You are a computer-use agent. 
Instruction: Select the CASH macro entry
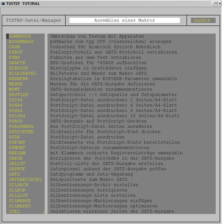[x=14, y=47]
